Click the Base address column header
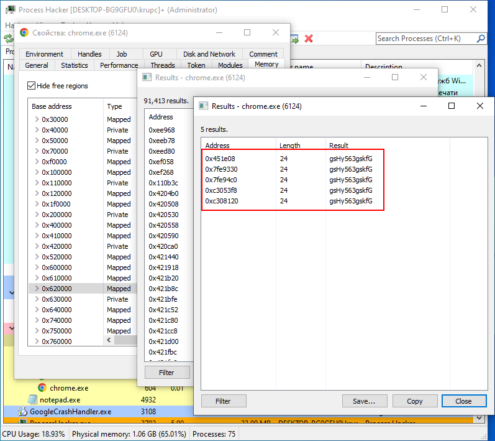 (x=65, y=106)
